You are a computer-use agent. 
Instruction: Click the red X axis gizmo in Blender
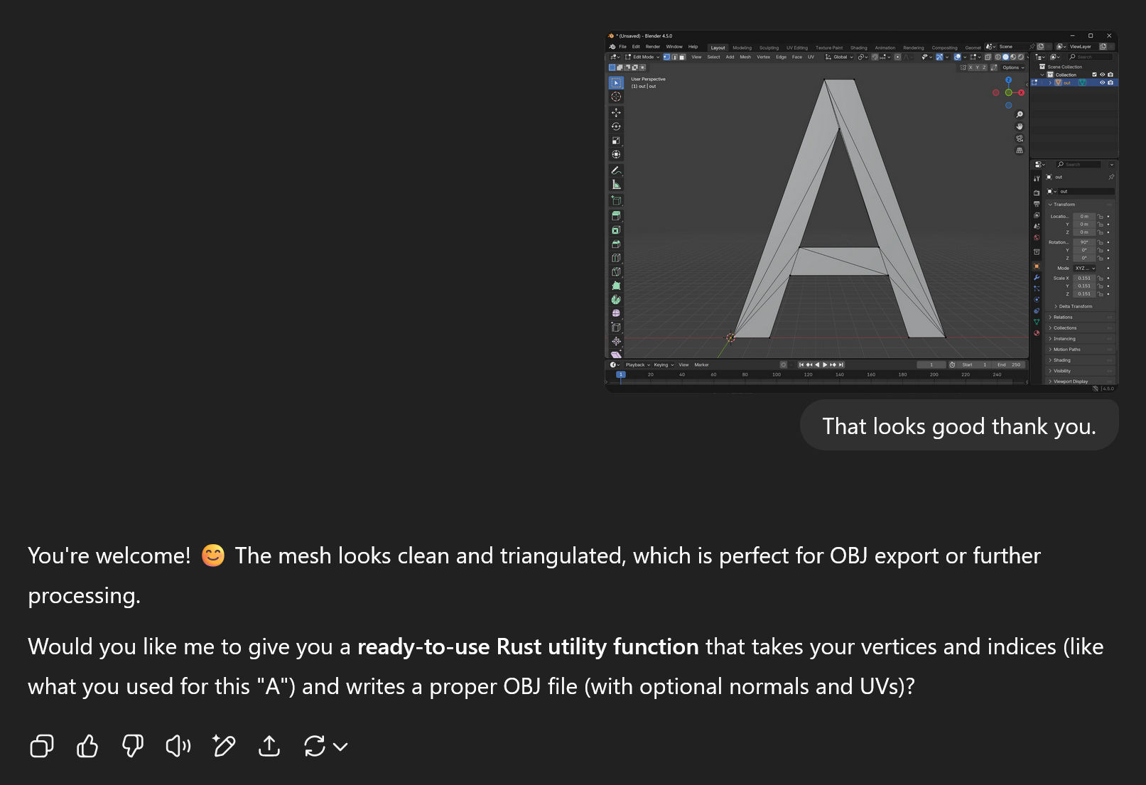[x=1021, y=93]
